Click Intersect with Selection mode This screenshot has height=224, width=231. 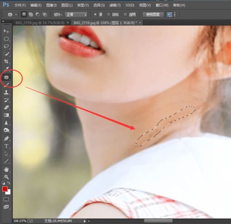click(44, 14)
